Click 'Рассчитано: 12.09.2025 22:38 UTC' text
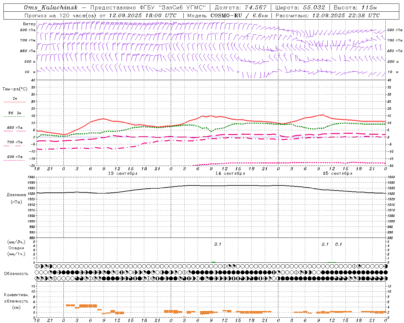The width and height of the screenshot is (404, 323). coord(328,15)
